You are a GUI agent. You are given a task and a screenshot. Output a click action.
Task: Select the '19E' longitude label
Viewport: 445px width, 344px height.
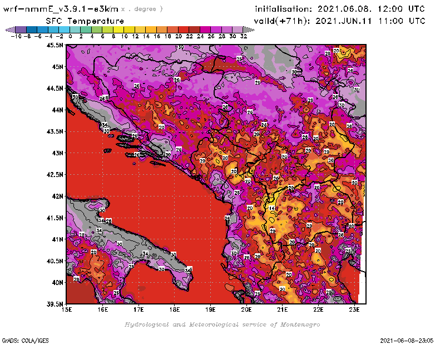210,309
